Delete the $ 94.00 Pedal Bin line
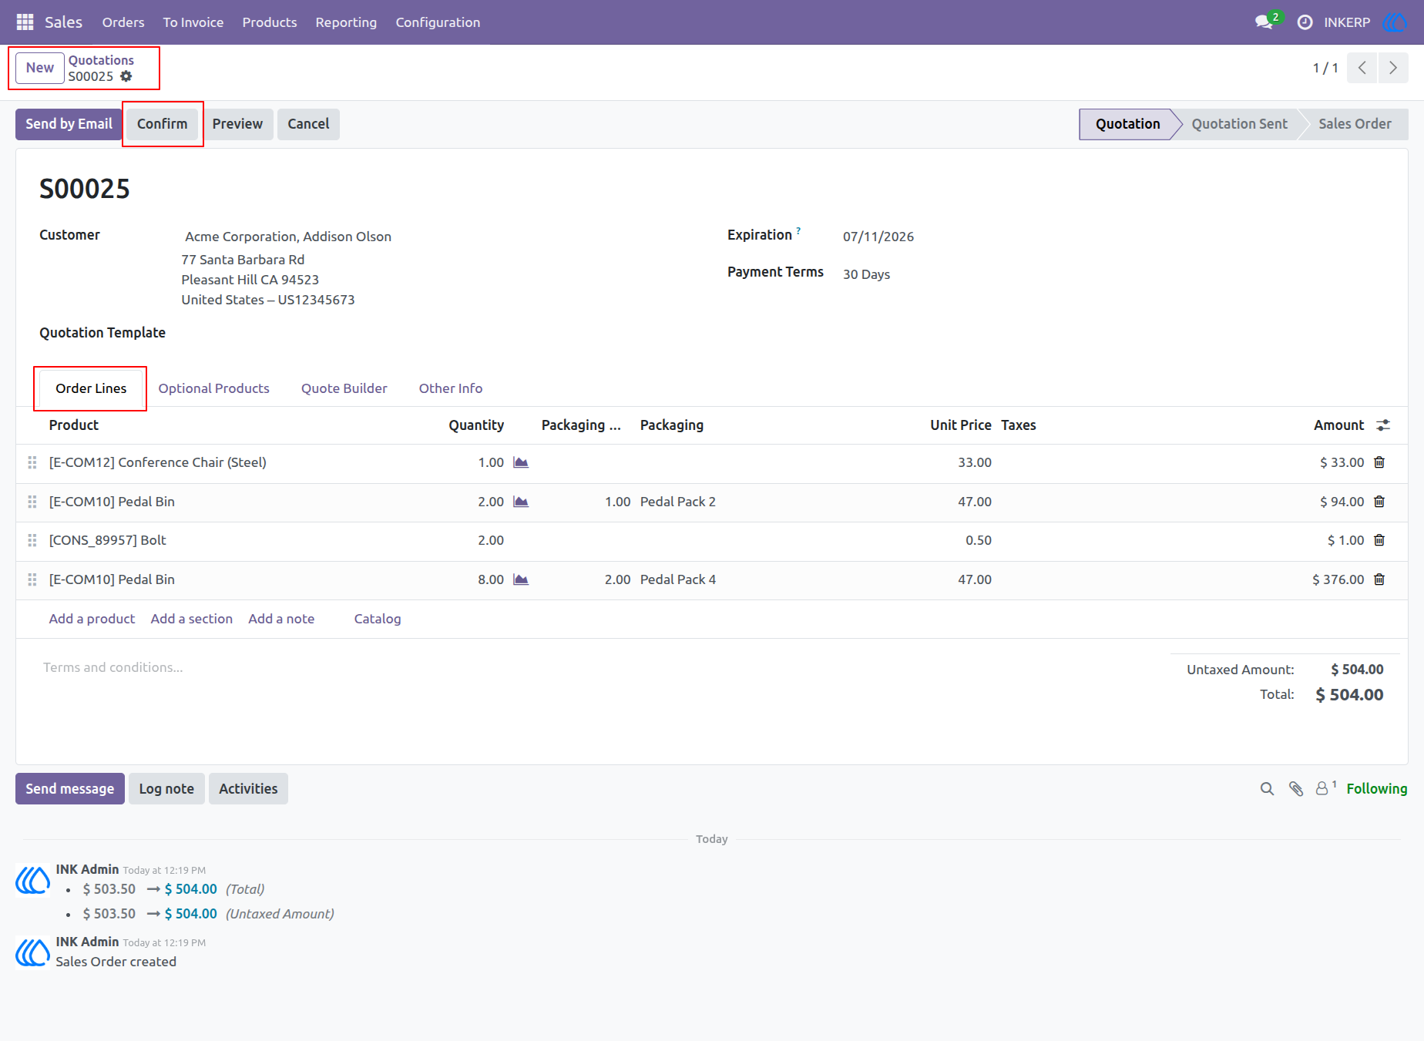Image resolution: width=1424 pixels, height=1041 pixels. [1379, 502]
